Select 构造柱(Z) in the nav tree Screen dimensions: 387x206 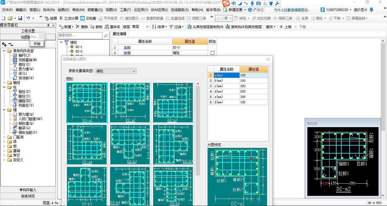[26, 105]
